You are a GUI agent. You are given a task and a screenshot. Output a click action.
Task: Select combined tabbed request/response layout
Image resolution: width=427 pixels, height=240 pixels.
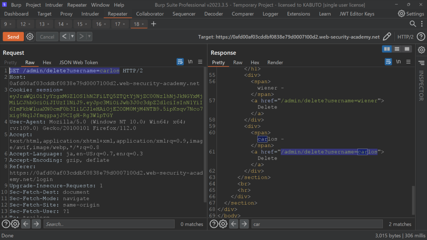tap(407, 49)
